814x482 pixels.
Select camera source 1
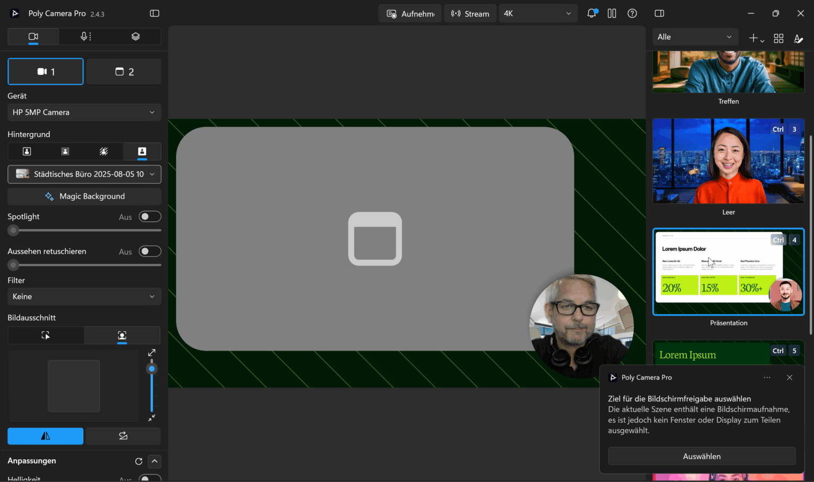point(46,72)
